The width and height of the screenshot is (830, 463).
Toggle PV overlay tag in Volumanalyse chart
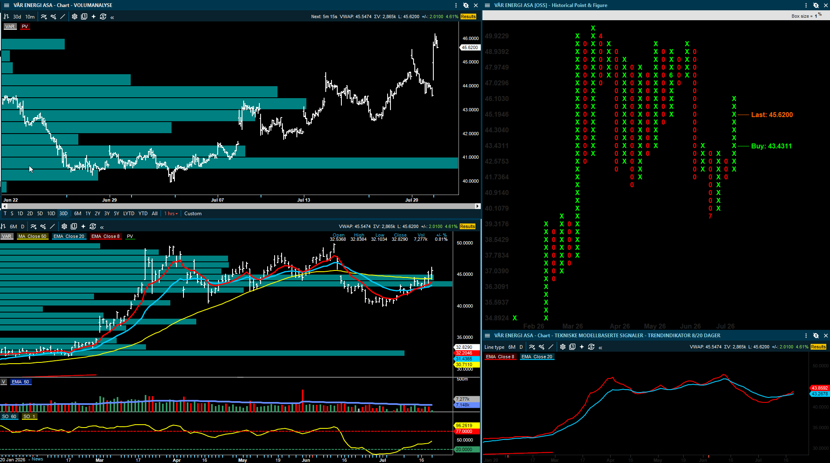pyautogui.click(x=25, y=26)
